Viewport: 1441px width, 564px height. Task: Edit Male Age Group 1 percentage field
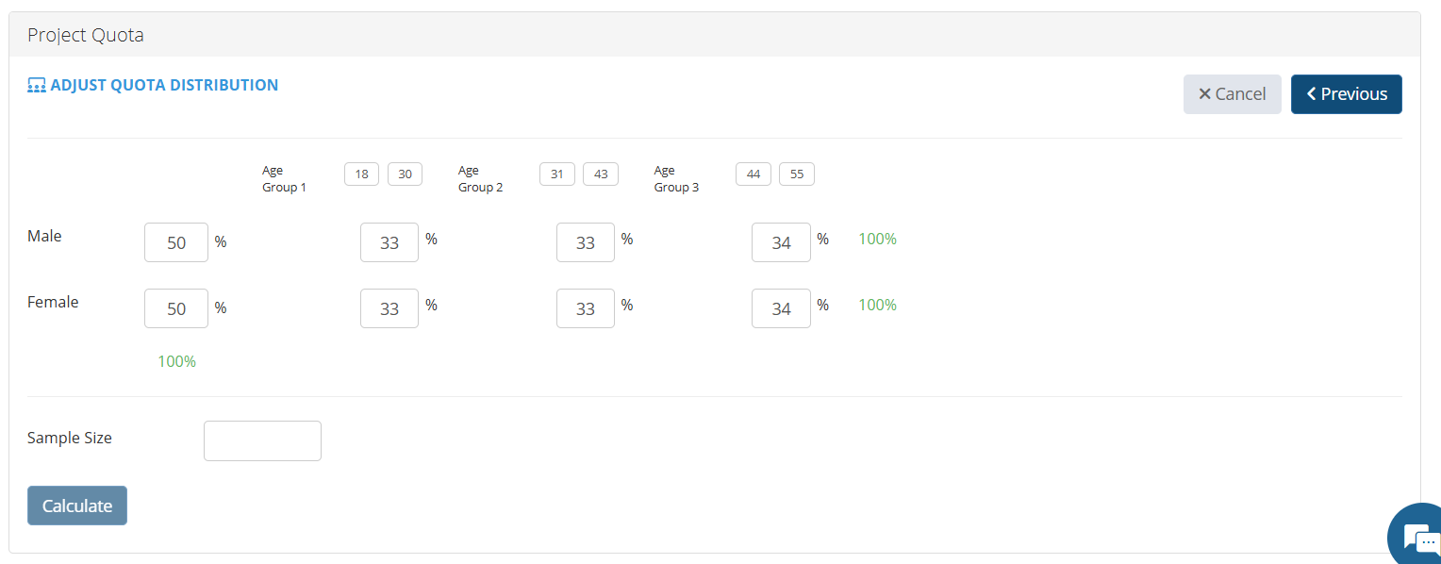tap(389, 242)
